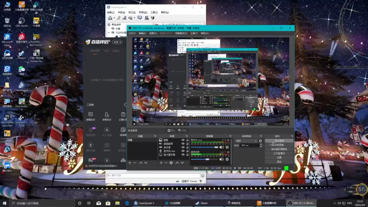This screenshot has height=207, width=368.
Task: Open OBS 场景集合(S) menu
Action: click(181, 33)
